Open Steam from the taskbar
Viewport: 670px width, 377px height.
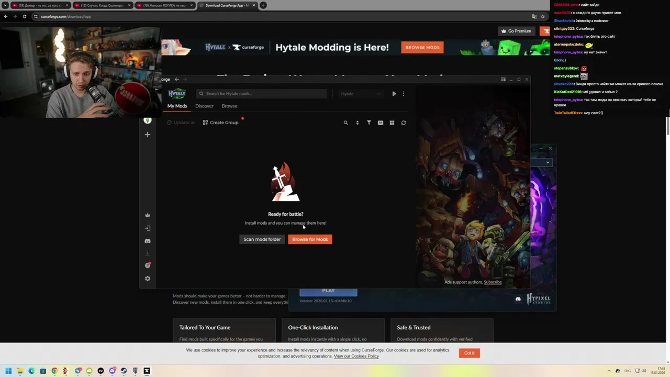(124, 371)
